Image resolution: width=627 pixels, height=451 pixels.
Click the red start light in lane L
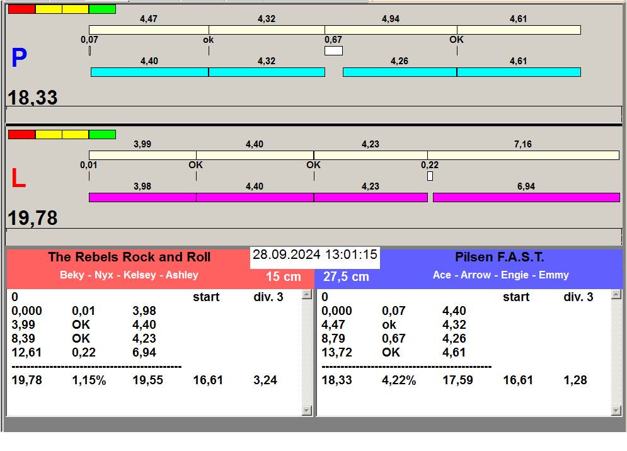pos(21,134)
